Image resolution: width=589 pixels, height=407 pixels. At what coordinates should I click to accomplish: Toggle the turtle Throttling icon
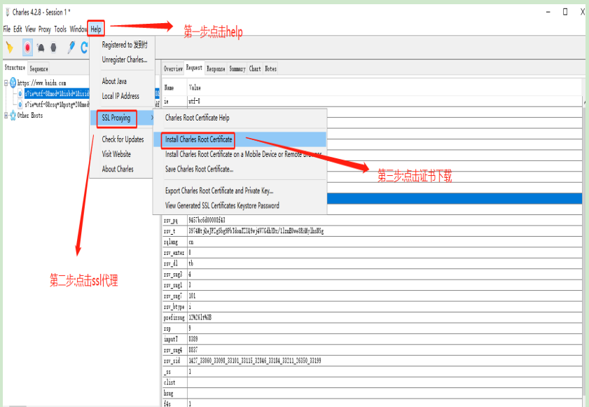[41, 48]
